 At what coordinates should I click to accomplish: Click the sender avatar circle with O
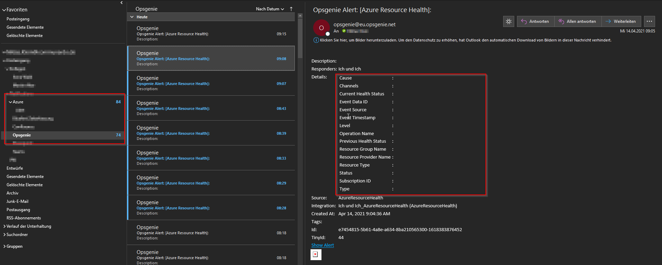coord(321,28)
